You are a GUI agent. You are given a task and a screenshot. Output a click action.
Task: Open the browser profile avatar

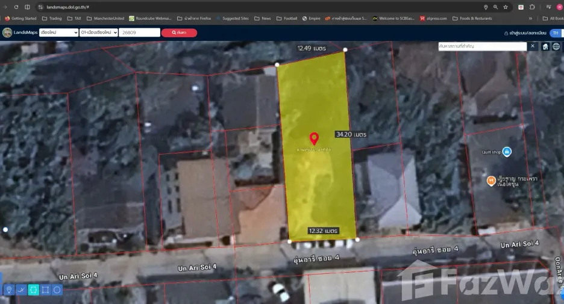560,7
